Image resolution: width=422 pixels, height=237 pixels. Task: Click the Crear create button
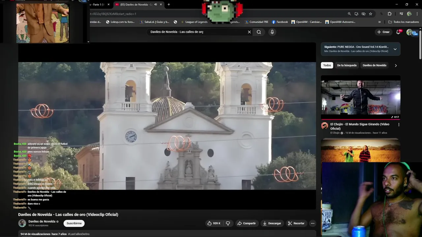(383, 32)
